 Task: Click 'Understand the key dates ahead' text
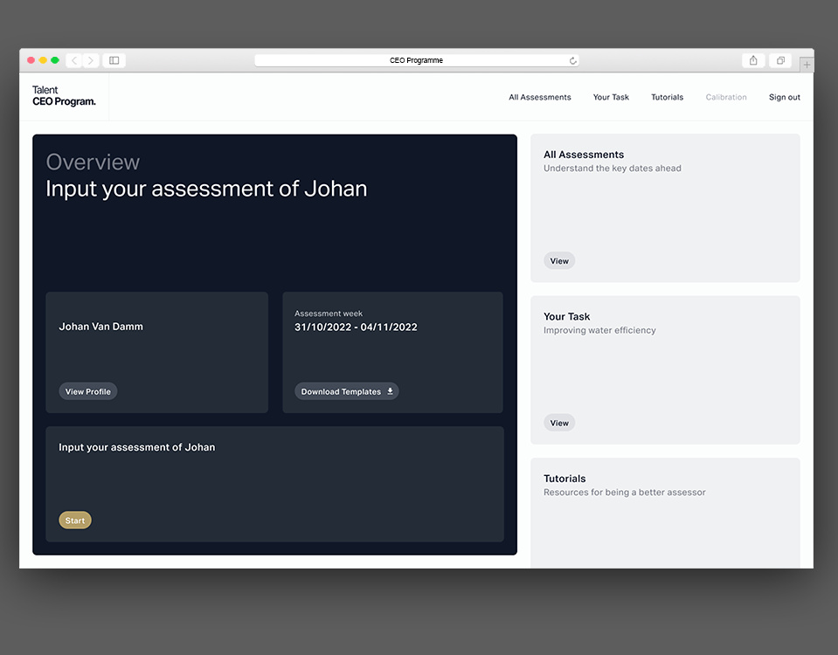coord(612,169)
